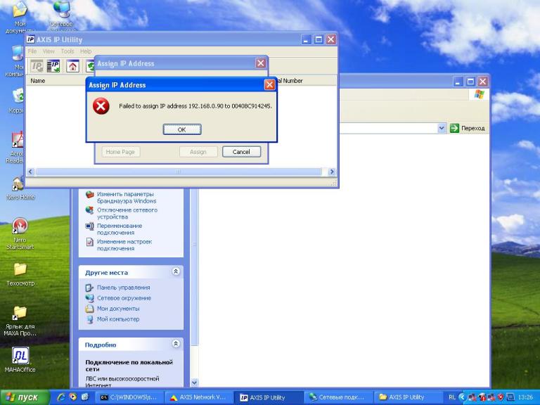The height and width of the screenshot is (405, 540).
Task: Launch Internet Explorer from quick launch
Action: [x=61, y=397]
